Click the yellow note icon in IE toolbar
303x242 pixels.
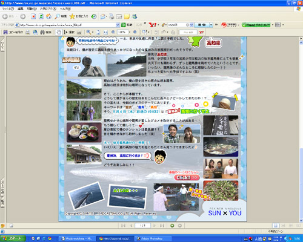pyautogui.click(x=127, y=16)
